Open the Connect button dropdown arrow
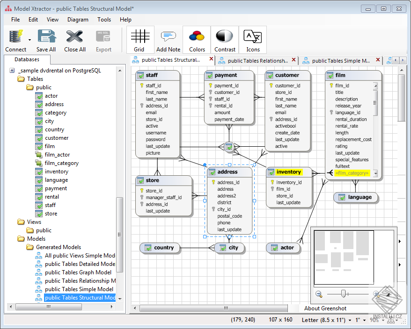The width and height of the screenshot is (411, 329). coord(29,40)
